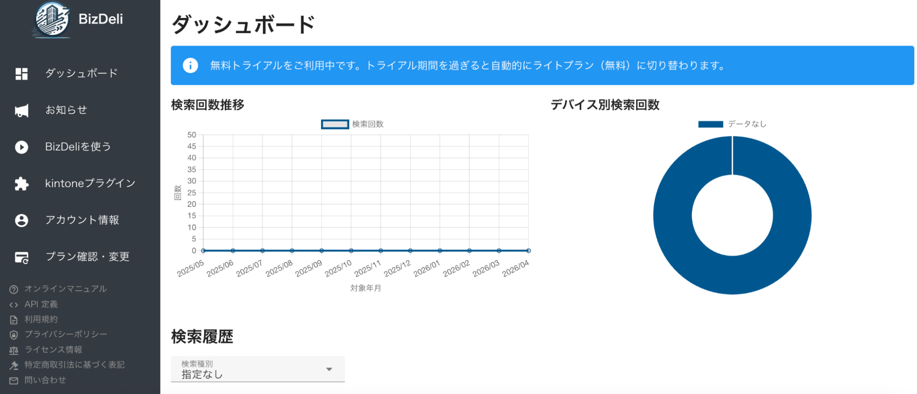Click the megaphone icon for お知らせ
Image resolution: width=917 pixels, height=394 pixels.
(22, 111)
